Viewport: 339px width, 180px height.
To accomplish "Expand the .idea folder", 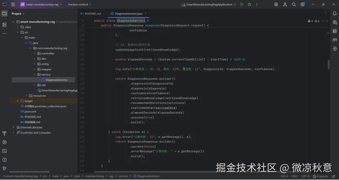I will pos(18,27).
